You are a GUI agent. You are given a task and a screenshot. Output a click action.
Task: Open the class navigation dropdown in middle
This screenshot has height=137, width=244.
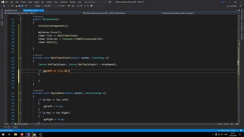[122, 13]
